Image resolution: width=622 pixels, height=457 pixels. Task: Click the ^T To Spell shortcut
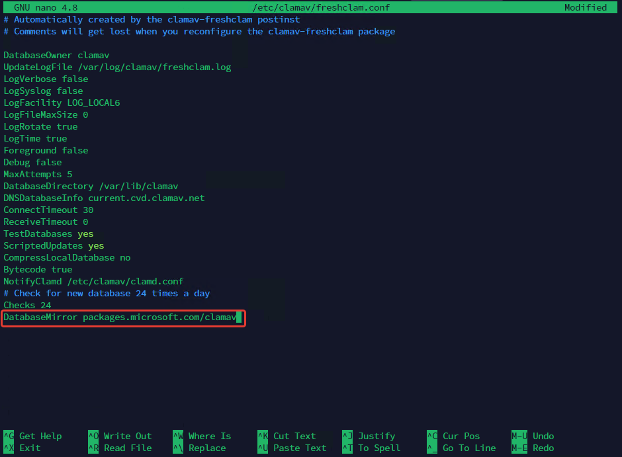pos(371,448)
